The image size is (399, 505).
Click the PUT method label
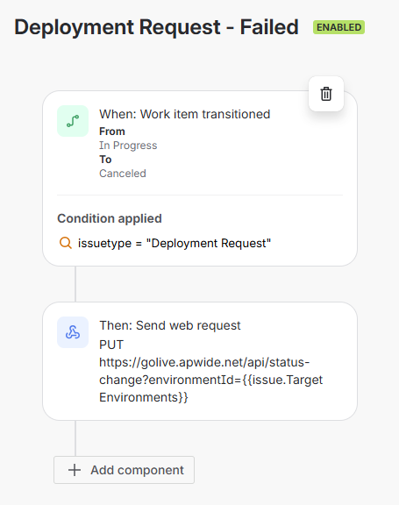tap(111, 345)
